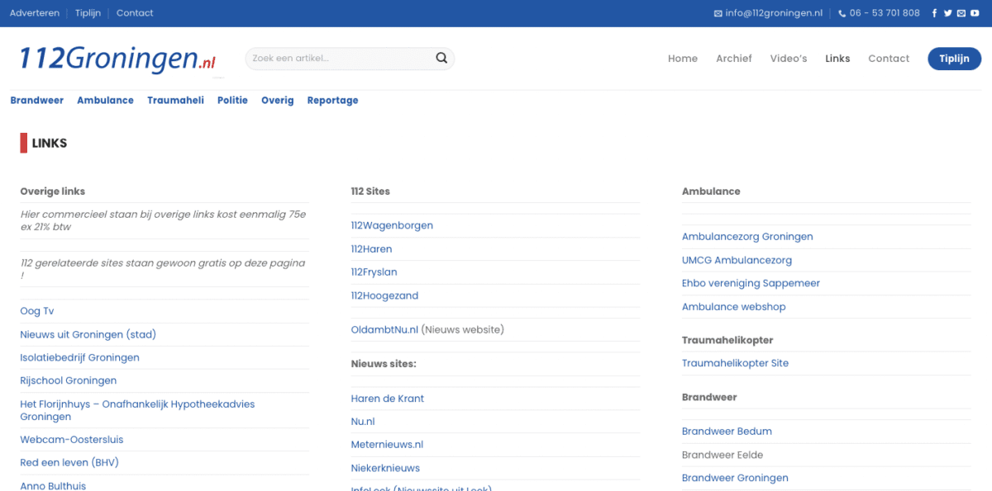Follow the Traumahelikopter Site link
992x491 pixels.
point(735,363)
